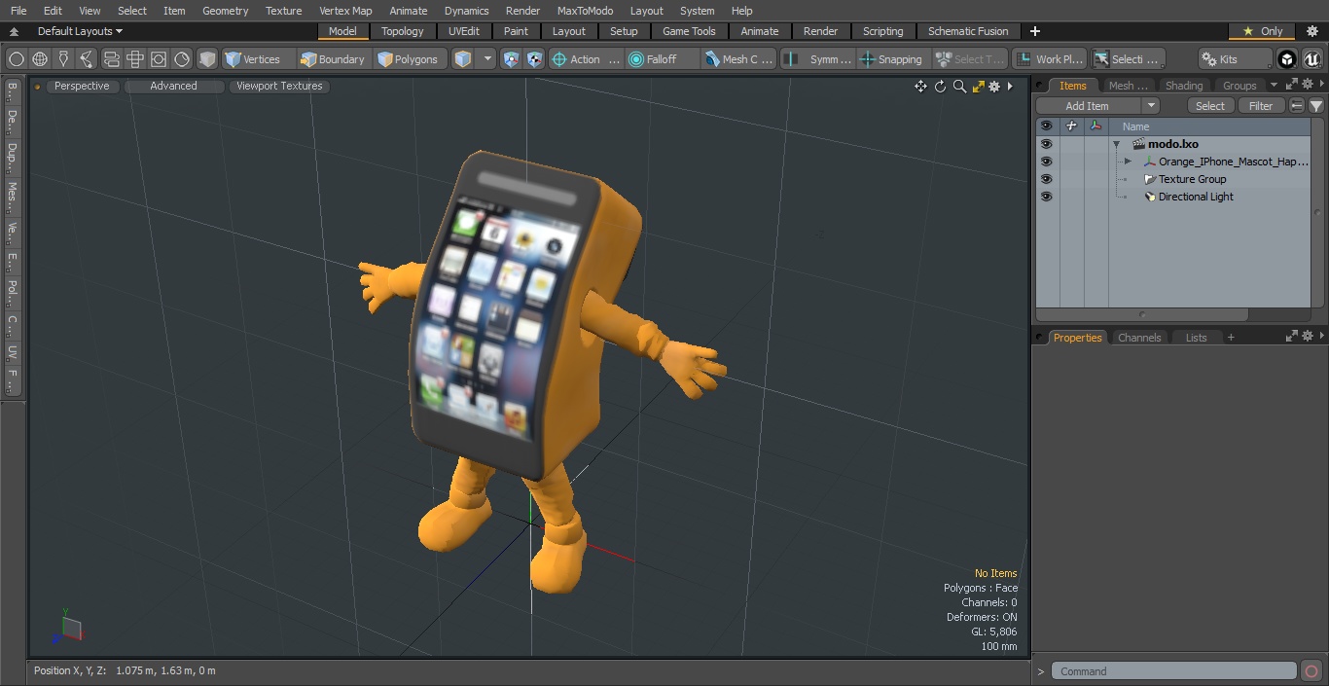Click the Add Item button
Viewport: 1329px width, 686px height.
1087,106
